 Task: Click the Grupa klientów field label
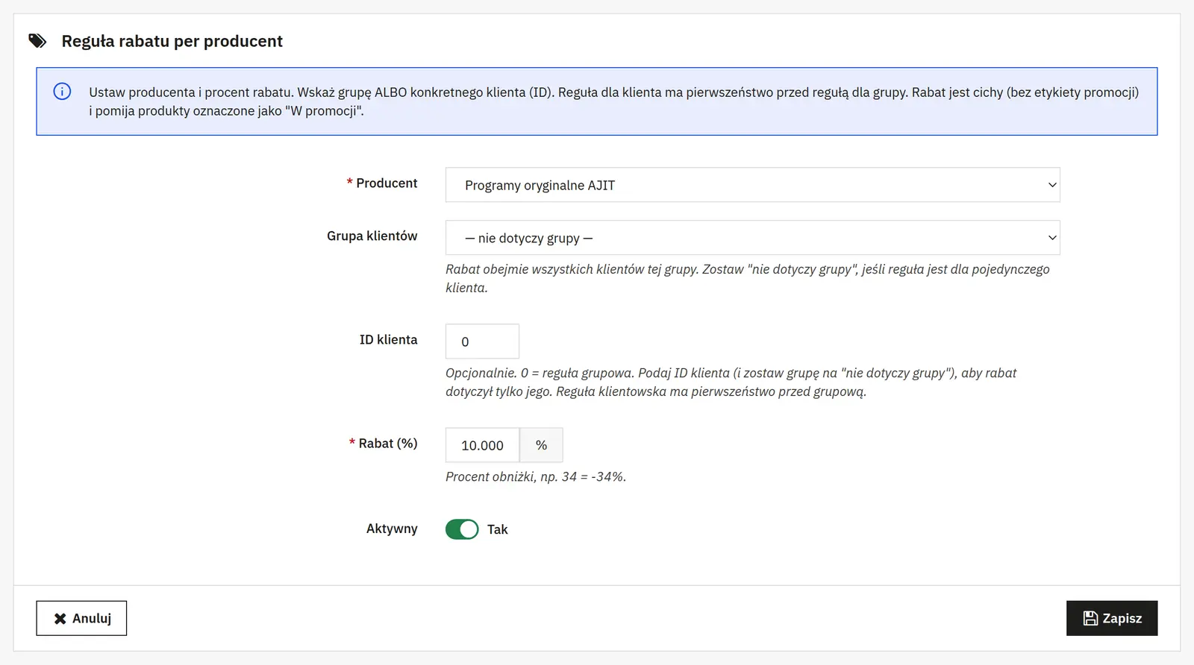pyautogui.click(x=372, y=236)
